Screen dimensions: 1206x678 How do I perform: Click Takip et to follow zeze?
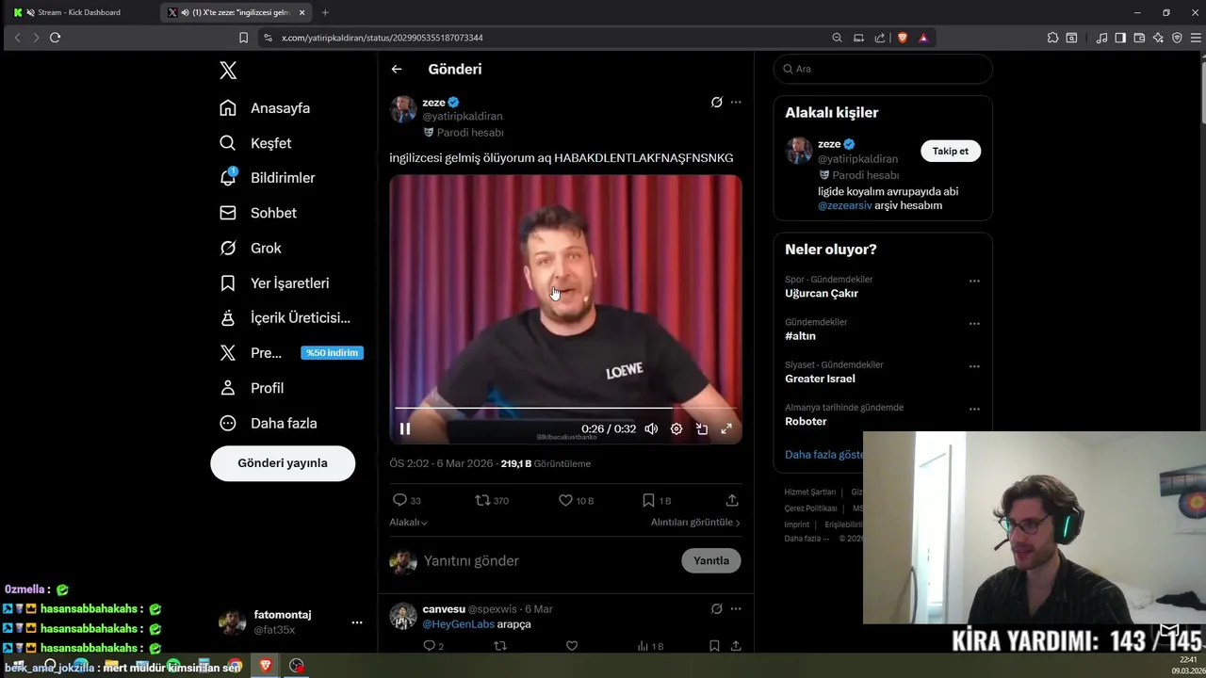[x=951, y=151]
